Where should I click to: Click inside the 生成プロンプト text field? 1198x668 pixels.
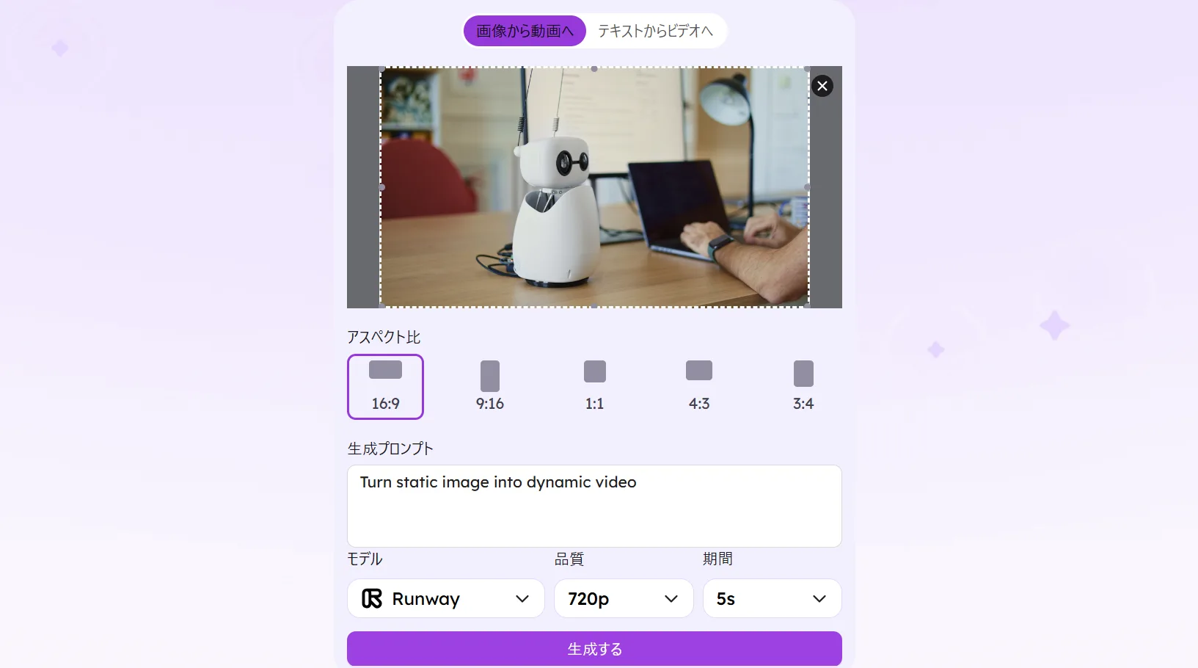click(594, 506)
